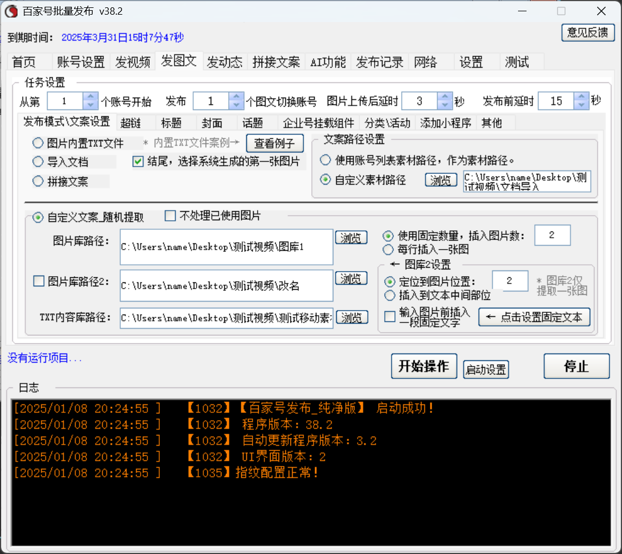
Task: Click 浏览 for 图片库路径
Action: [x=351, y=238]
